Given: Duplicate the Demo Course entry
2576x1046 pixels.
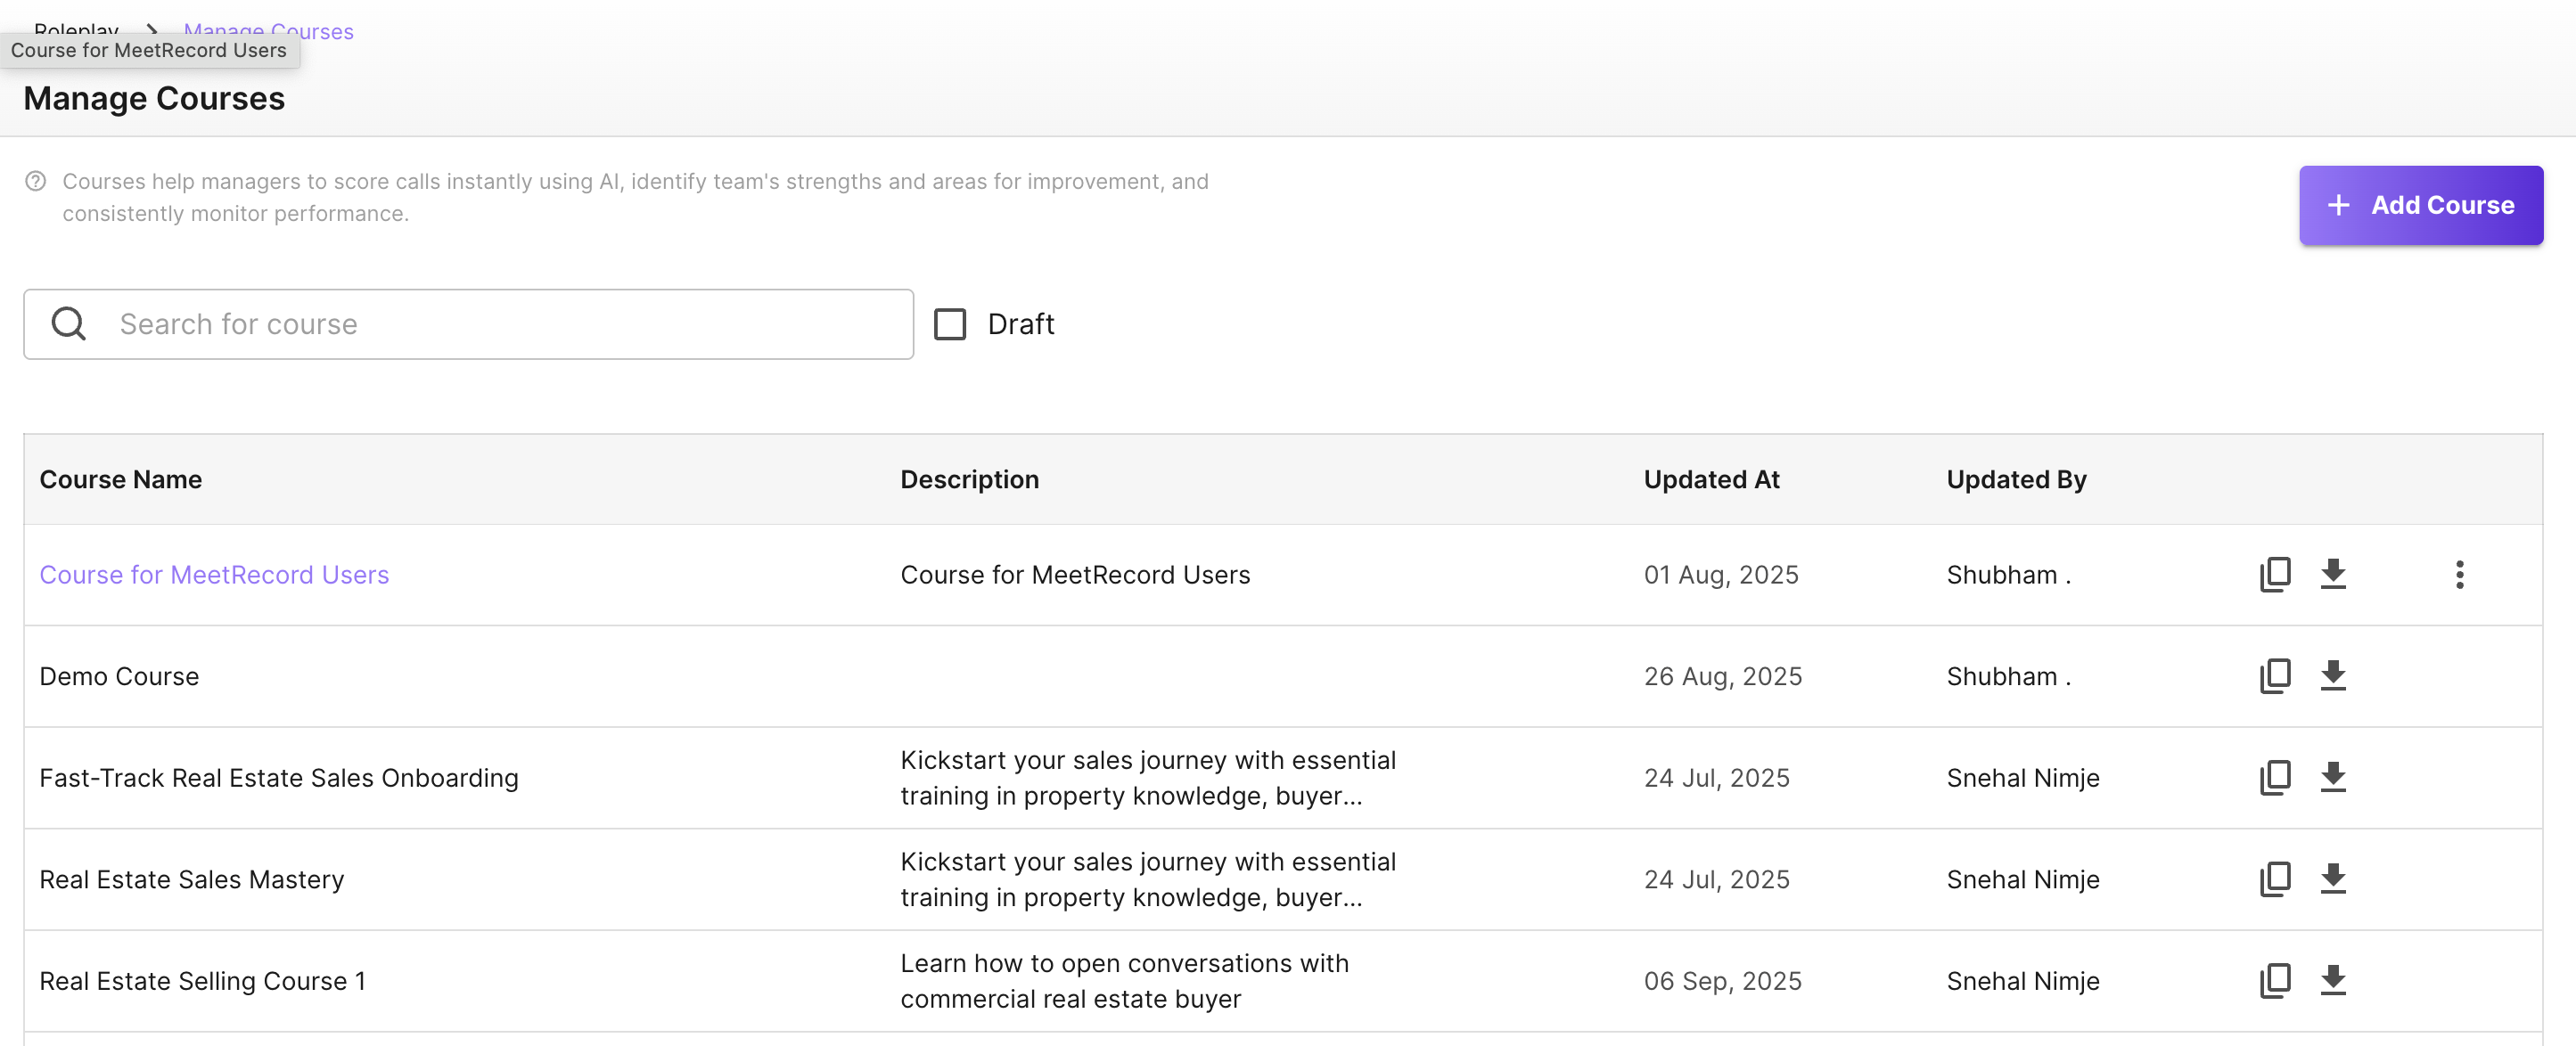Looking at the screenshot, I should (2274, 676).
